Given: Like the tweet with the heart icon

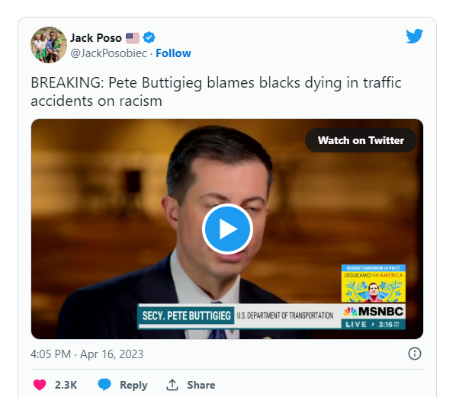Looking at the screenshot, I should [39, 385].
